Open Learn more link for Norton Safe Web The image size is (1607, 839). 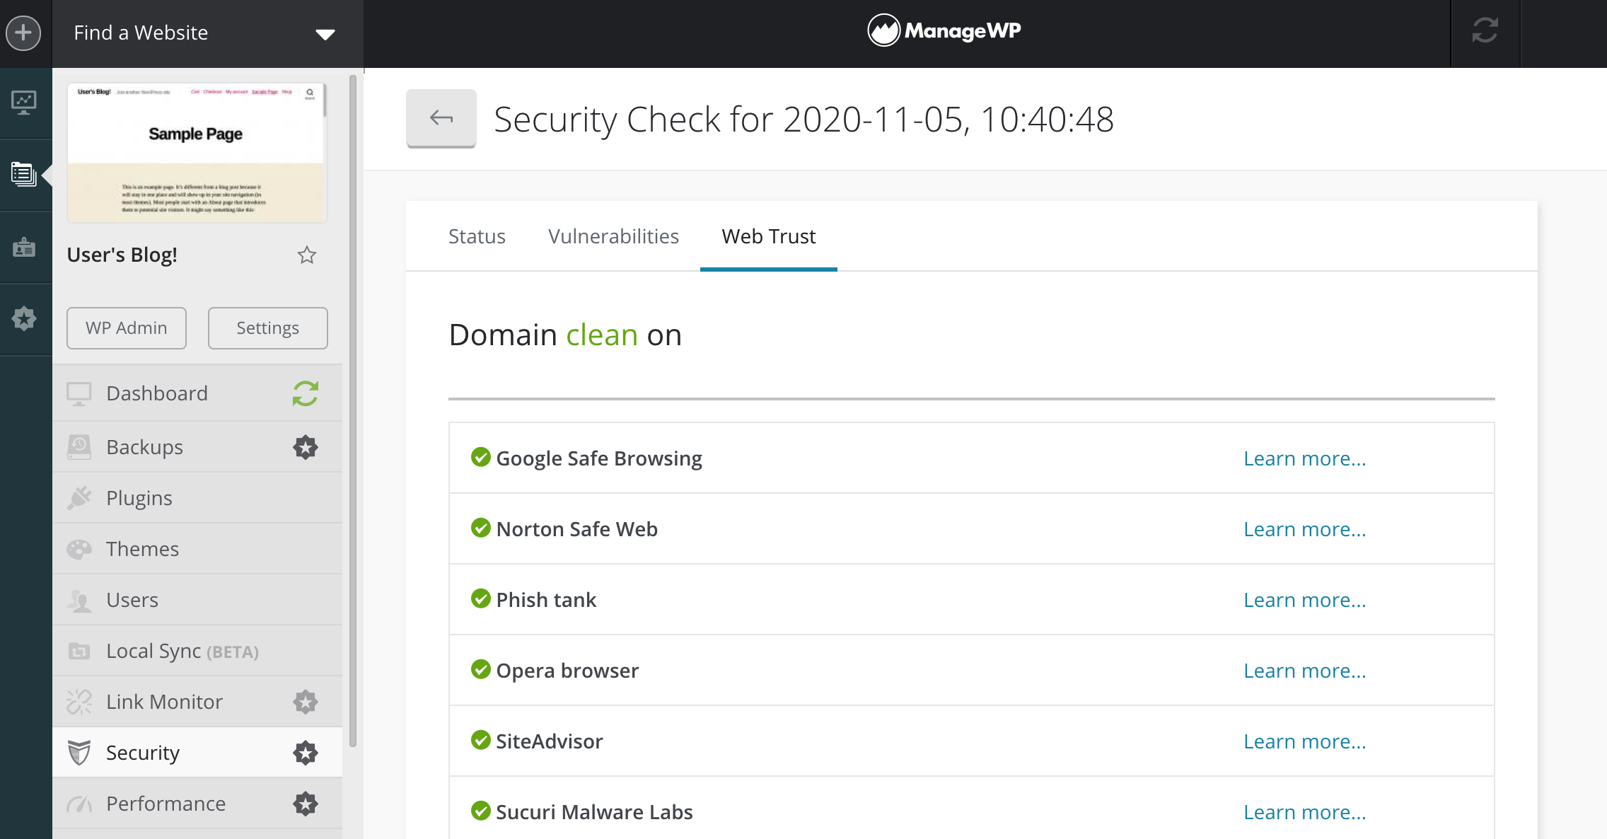pyautogui.click(x=1304, y=529)
